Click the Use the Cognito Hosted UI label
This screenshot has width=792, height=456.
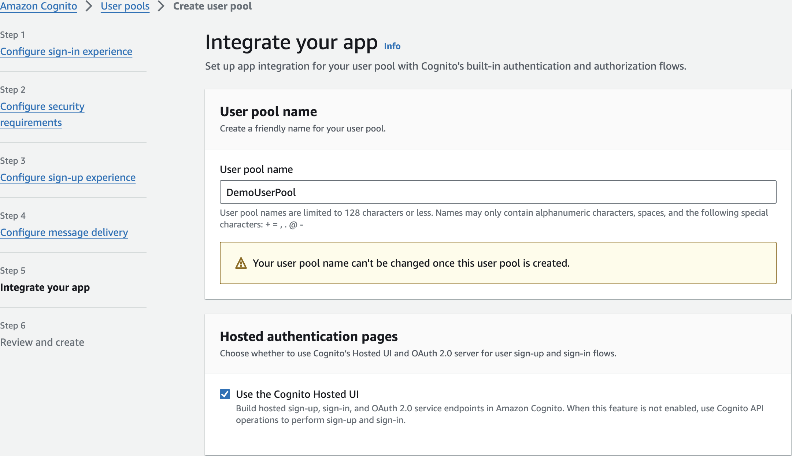click(x=297, y=394)
